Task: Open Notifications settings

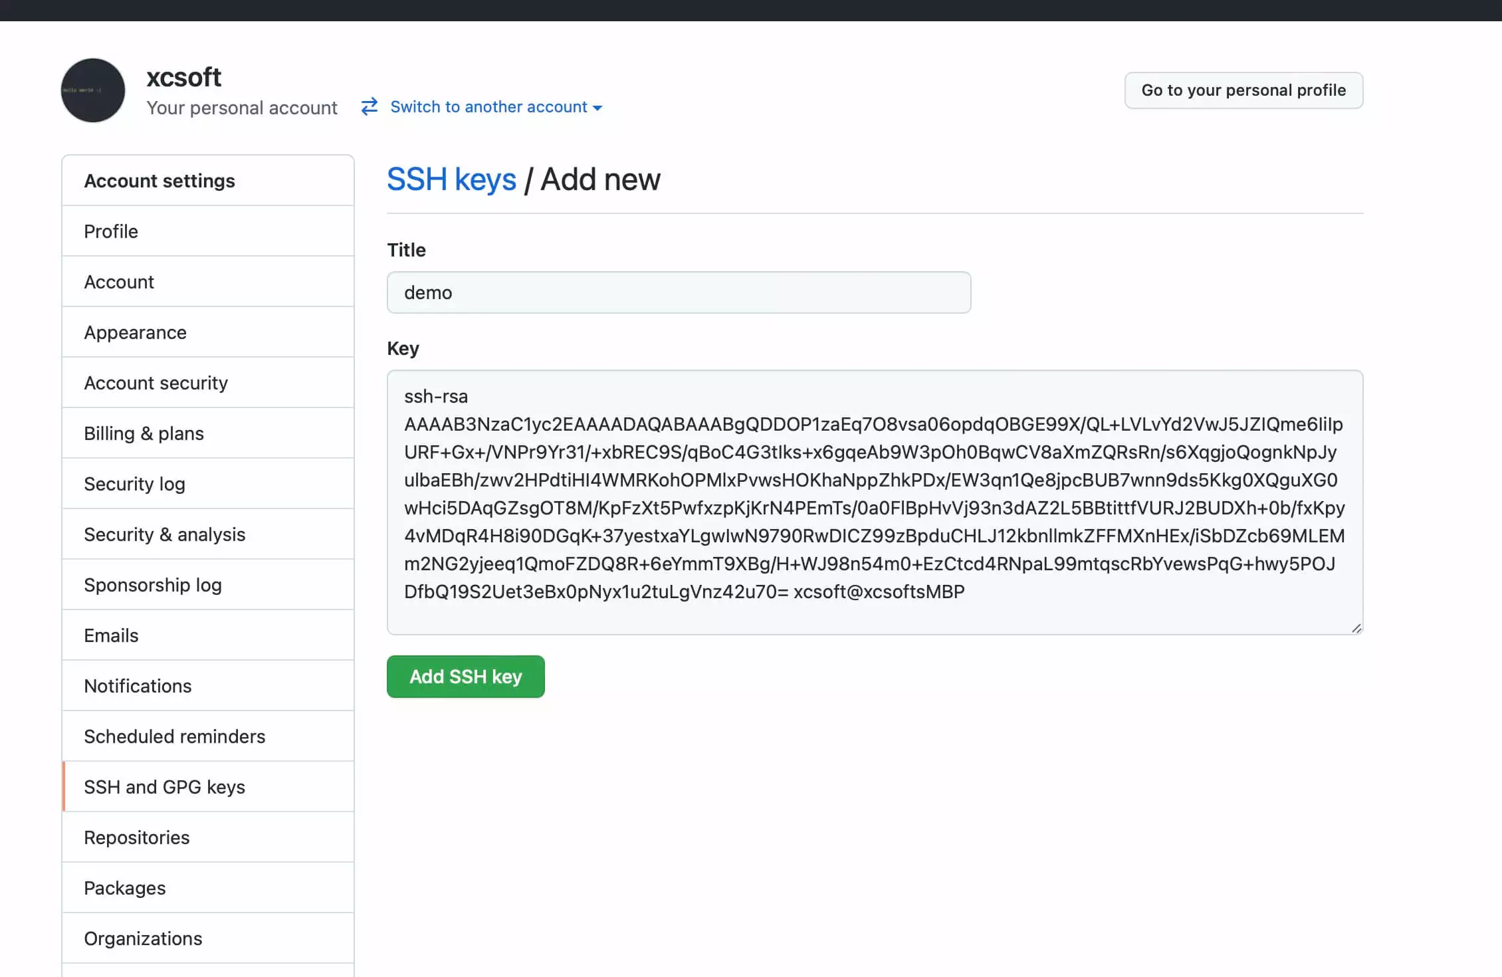Action: click(138, 686)
